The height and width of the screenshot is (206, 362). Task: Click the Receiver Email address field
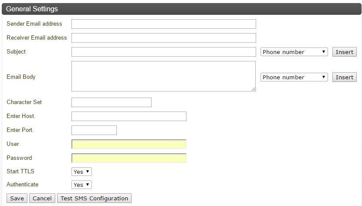click(x=164, y=38)
